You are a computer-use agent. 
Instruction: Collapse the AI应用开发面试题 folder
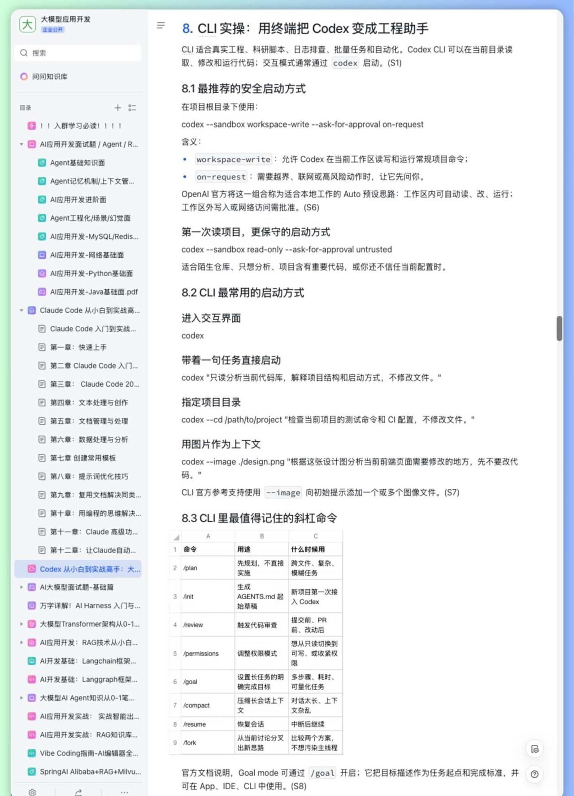pyautogui.click(x=21, y=144)
